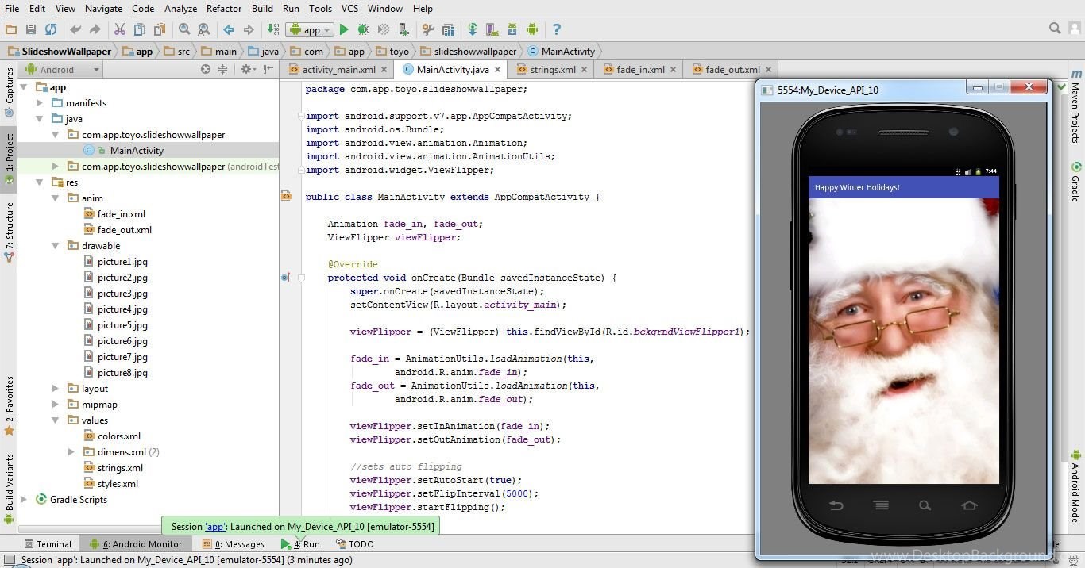The height and width of the screenshot is (568, 1085).
Task: Open the Terminal tool window button
Action: pyautogui.click(x=48, y=544)
